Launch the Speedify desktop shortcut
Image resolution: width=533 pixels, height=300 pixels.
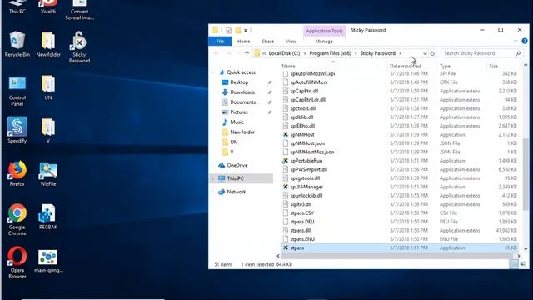tap(17, 130)
